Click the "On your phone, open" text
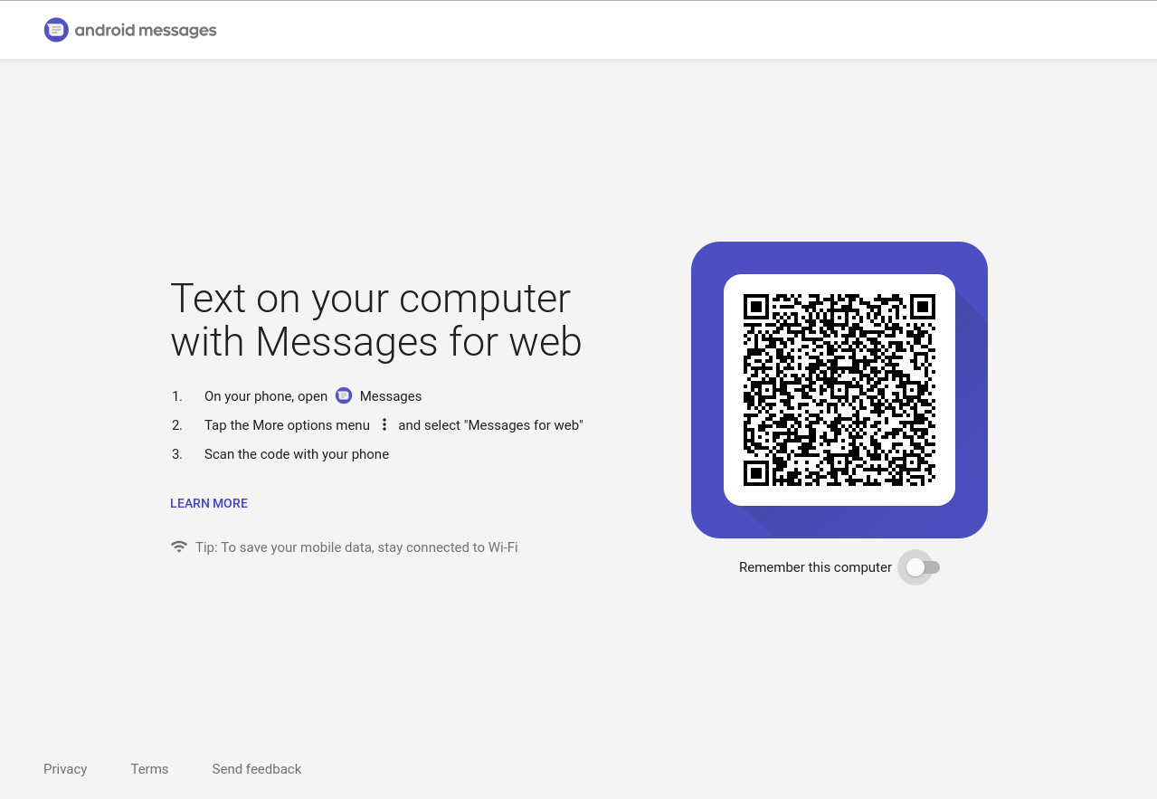The height and width of the screenshot is (799, 1157). click(x=266, y=396)
